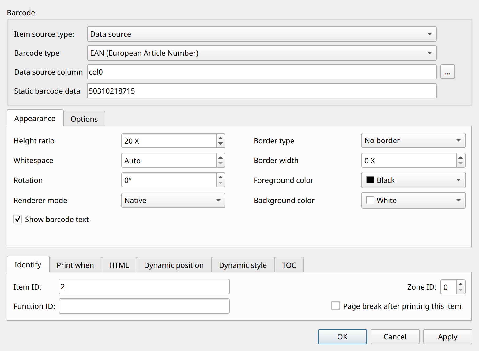Increase Border width with up arrow

tap(461, 157)
